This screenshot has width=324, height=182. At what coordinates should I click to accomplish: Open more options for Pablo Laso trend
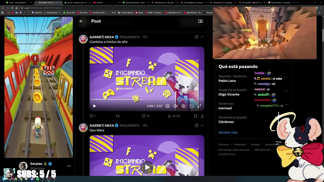(287, 77)
